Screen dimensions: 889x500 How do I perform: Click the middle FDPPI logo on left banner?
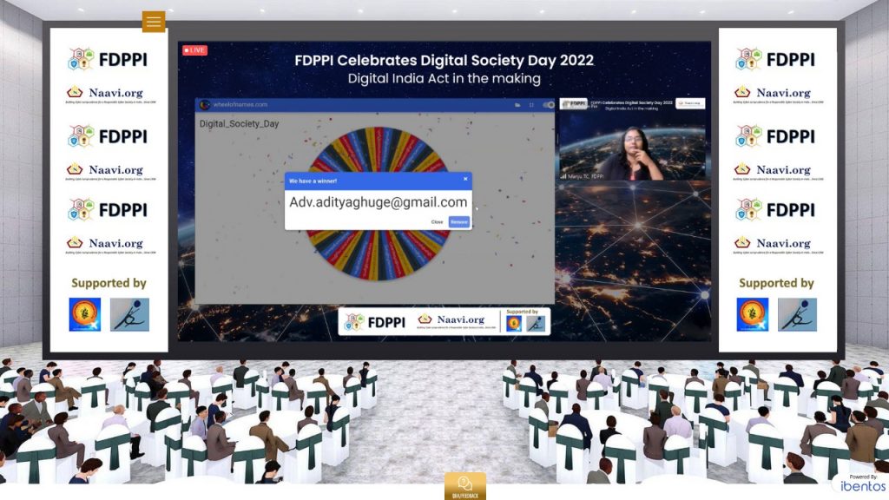point(108,136)
